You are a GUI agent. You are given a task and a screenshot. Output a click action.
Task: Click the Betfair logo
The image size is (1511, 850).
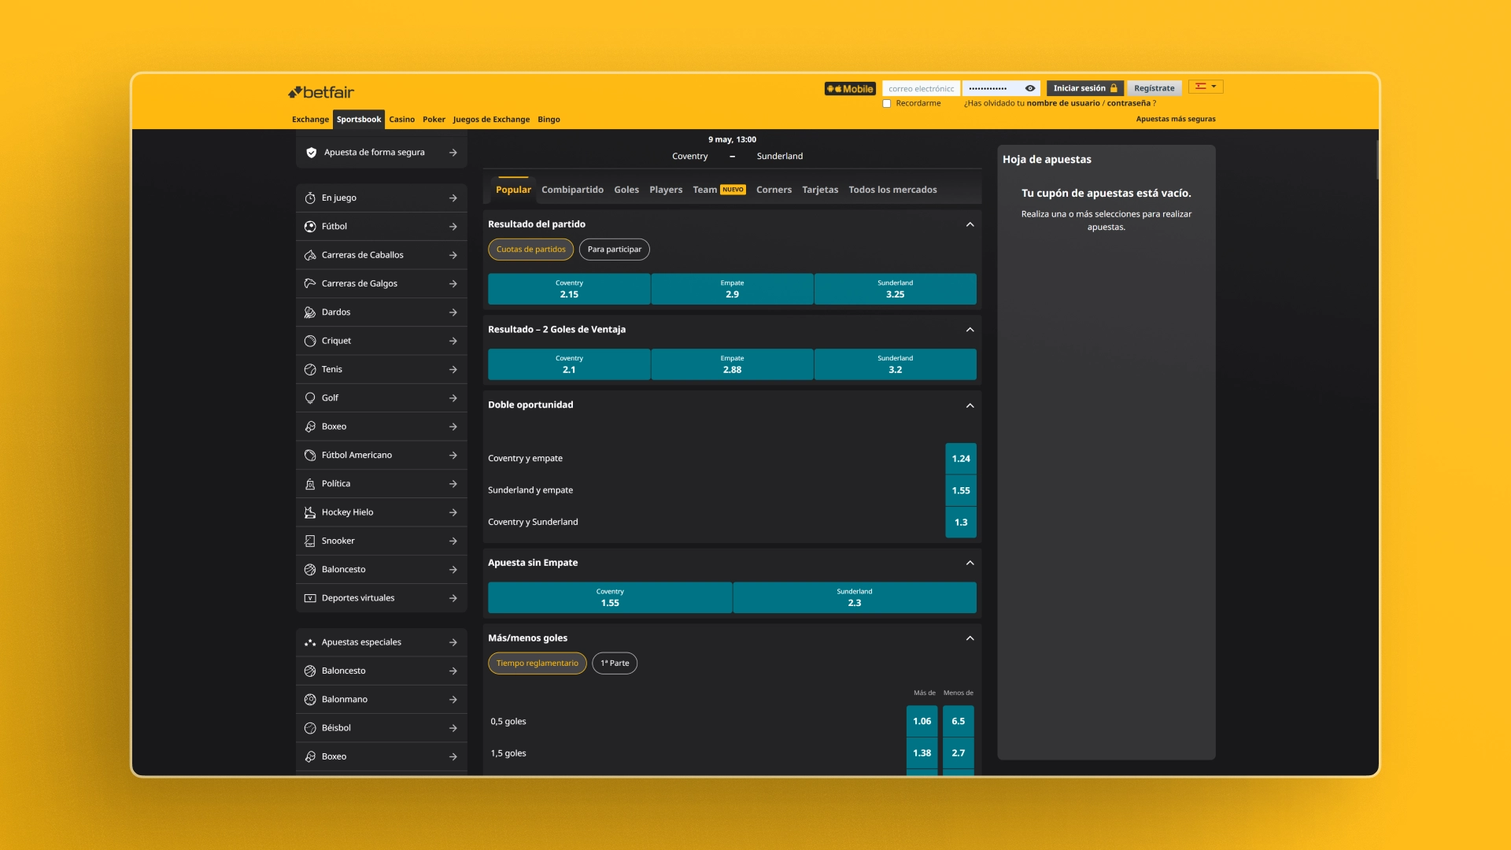click(x=321, y=92)
